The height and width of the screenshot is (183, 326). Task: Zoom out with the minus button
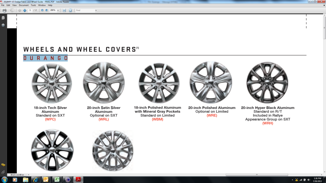[x=42, y=10]
